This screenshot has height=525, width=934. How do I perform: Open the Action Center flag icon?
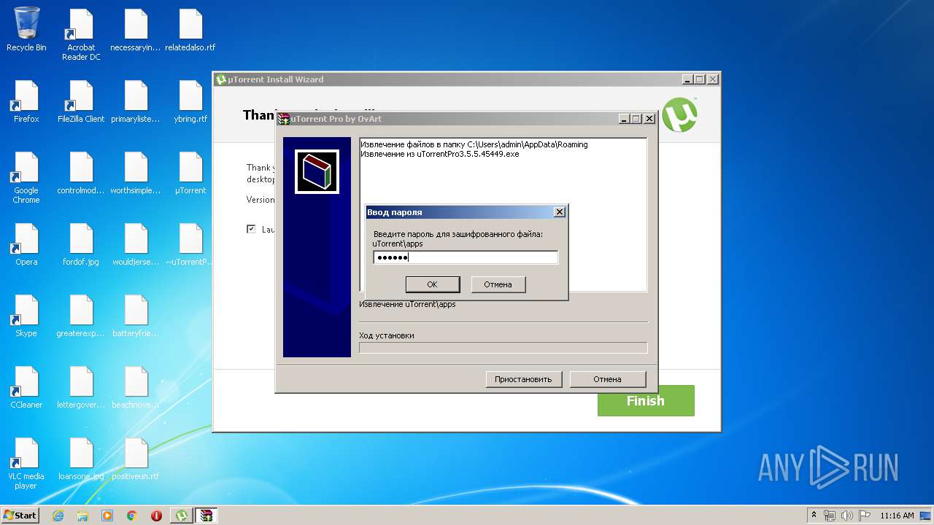click(x=865, y=516)
